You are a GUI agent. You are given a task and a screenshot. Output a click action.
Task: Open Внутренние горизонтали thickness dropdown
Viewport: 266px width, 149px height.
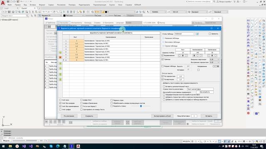pyautogui.click(x=214, y=62)
